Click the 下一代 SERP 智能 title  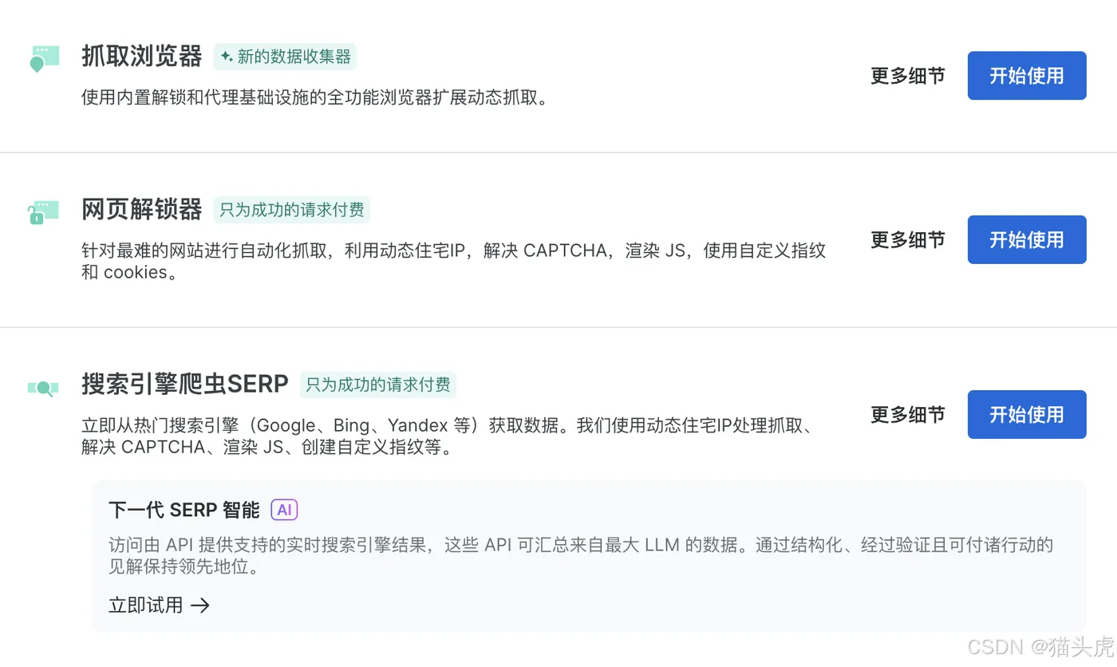(184, 510)
